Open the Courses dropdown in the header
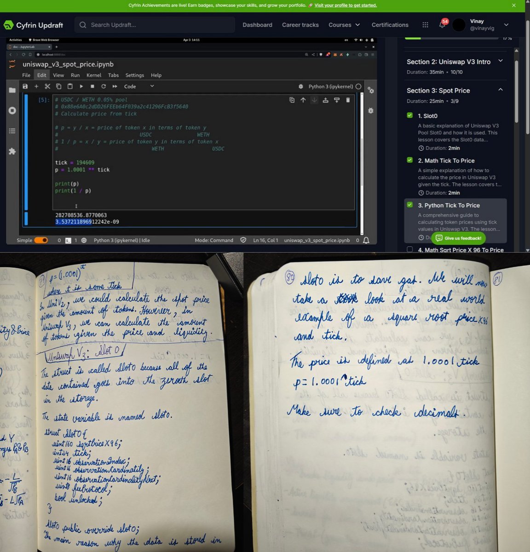530x552 pixels. [x=344, y=25]
